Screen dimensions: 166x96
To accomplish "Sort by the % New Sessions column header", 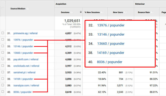I will tap(92, 12).
